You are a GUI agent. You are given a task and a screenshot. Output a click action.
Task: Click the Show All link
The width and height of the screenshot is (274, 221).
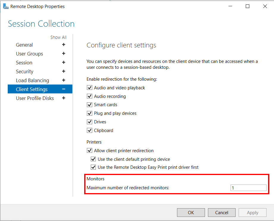tap(59, 37)
